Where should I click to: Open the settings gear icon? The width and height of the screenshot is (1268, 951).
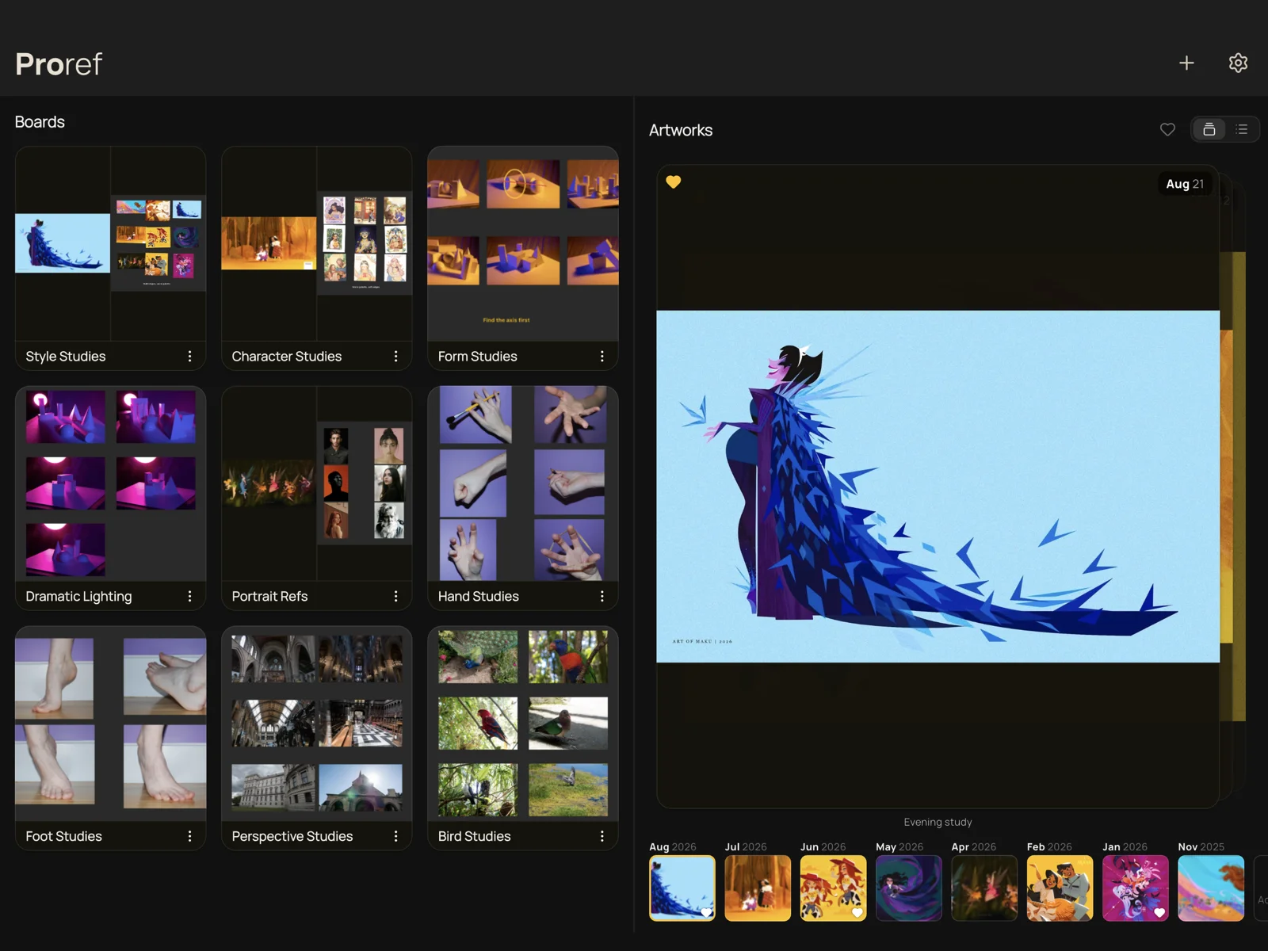[x=1238, y=63]
